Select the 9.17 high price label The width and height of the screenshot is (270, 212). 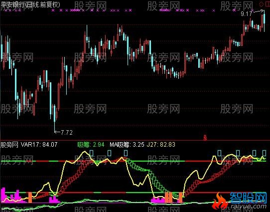point(246,14)
